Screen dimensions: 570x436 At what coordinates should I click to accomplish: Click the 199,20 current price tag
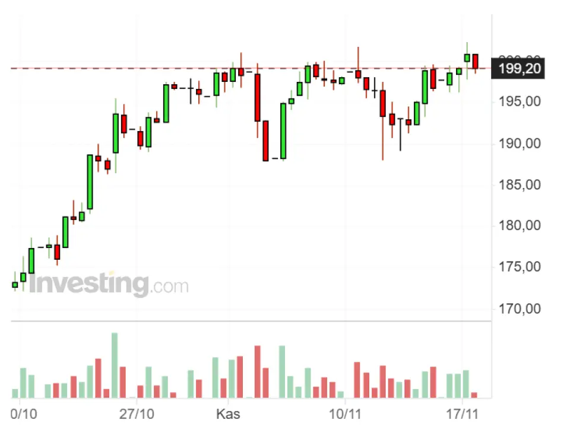click(x=520, y=68)
